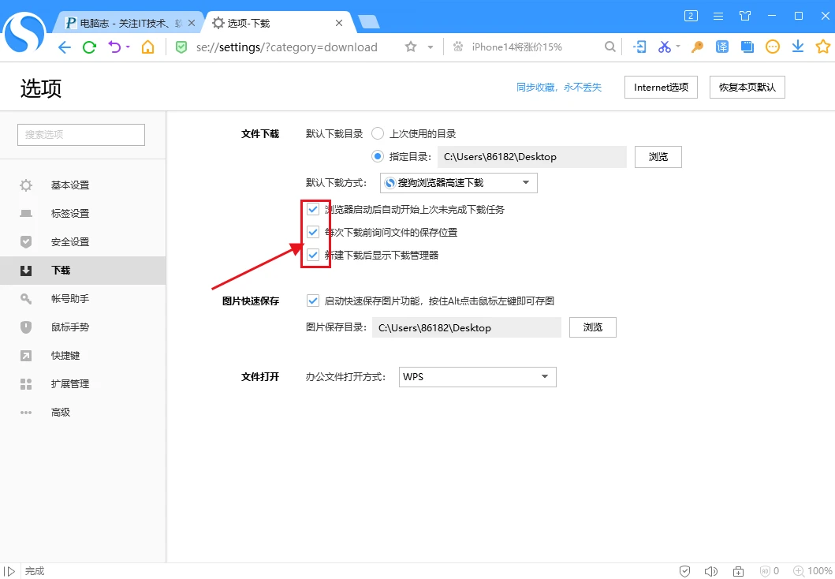Viewport: 835px width, 579px height.
Task: Select 上次使用的目录 radio option
Action: pos(378,133)
